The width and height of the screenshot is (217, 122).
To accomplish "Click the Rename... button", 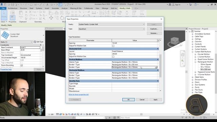I will click(154, 33).
